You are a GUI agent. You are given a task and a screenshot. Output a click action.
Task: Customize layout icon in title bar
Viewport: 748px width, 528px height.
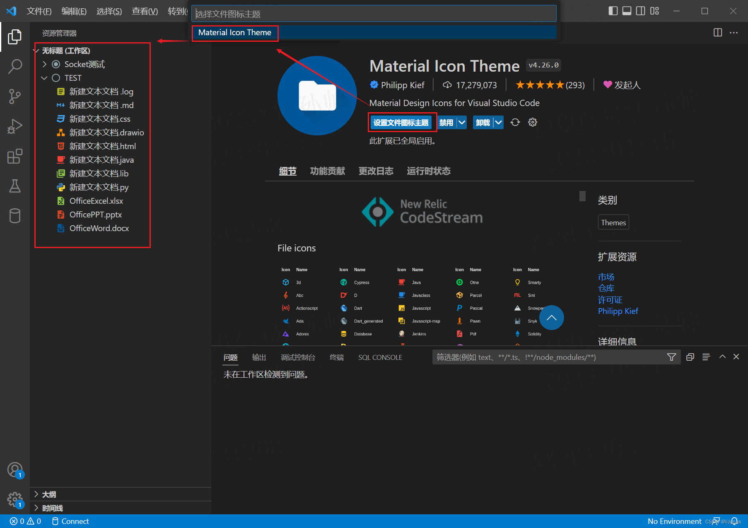[654, 11]
